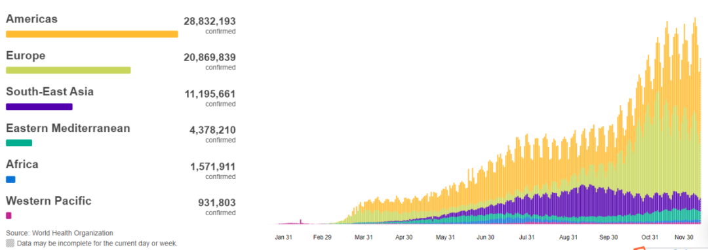The width and height of the screenshot is (708, 250).
Task: Click the Eastern Mediterranean label
Action: (x=68, y=128)
